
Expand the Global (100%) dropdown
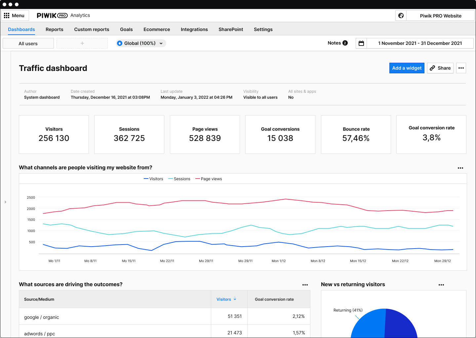tap(161, 43)
